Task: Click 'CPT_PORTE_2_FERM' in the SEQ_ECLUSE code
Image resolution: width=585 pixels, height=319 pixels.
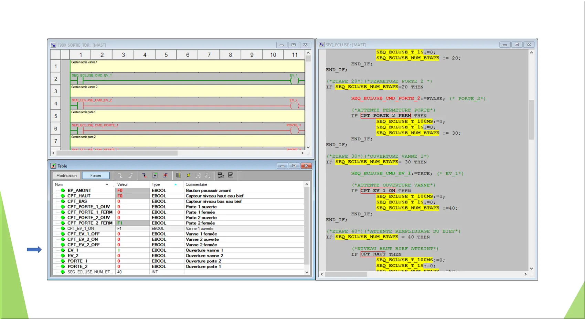Action: 386,116
